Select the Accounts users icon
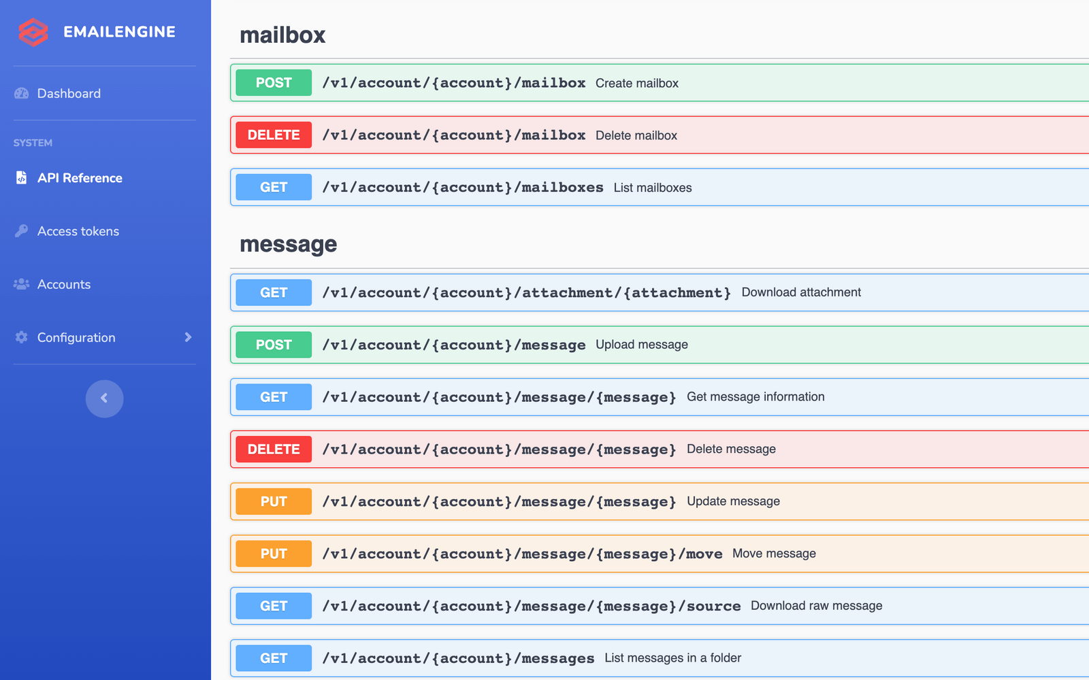 21,284
